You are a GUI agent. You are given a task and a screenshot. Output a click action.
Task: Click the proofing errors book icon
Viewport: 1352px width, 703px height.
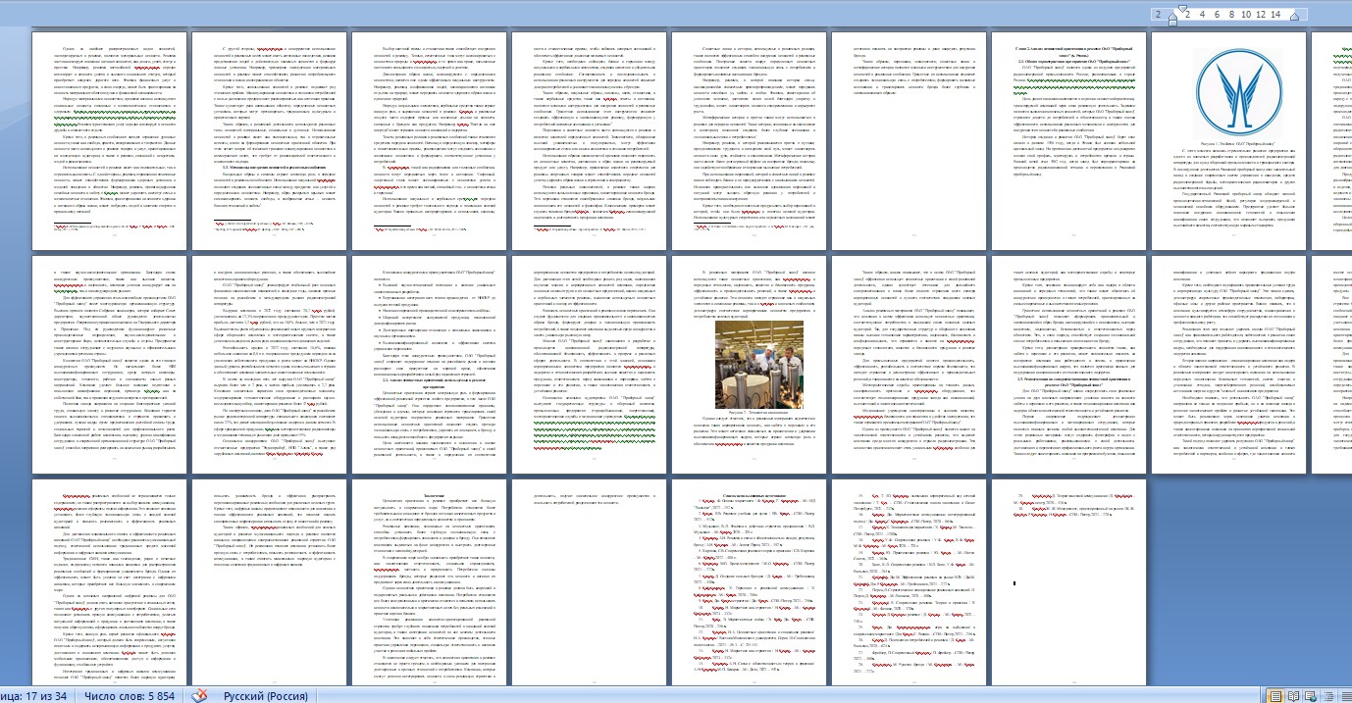click(x=199, y=695)
